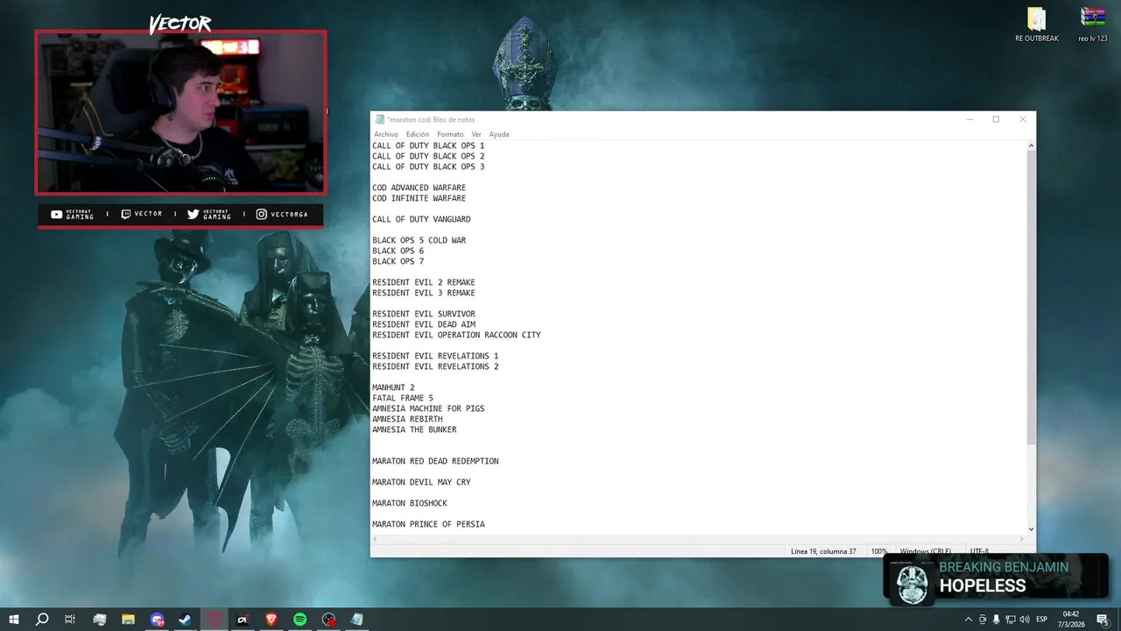Expand hidden system tray icons chevron
The width and height of the screenshot is (1121, 631).
[x=968, y=620]
